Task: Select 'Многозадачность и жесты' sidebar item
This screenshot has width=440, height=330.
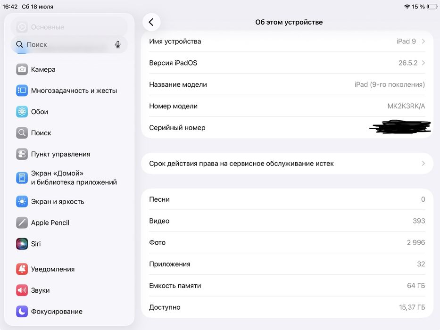Action: pos(74,91)
